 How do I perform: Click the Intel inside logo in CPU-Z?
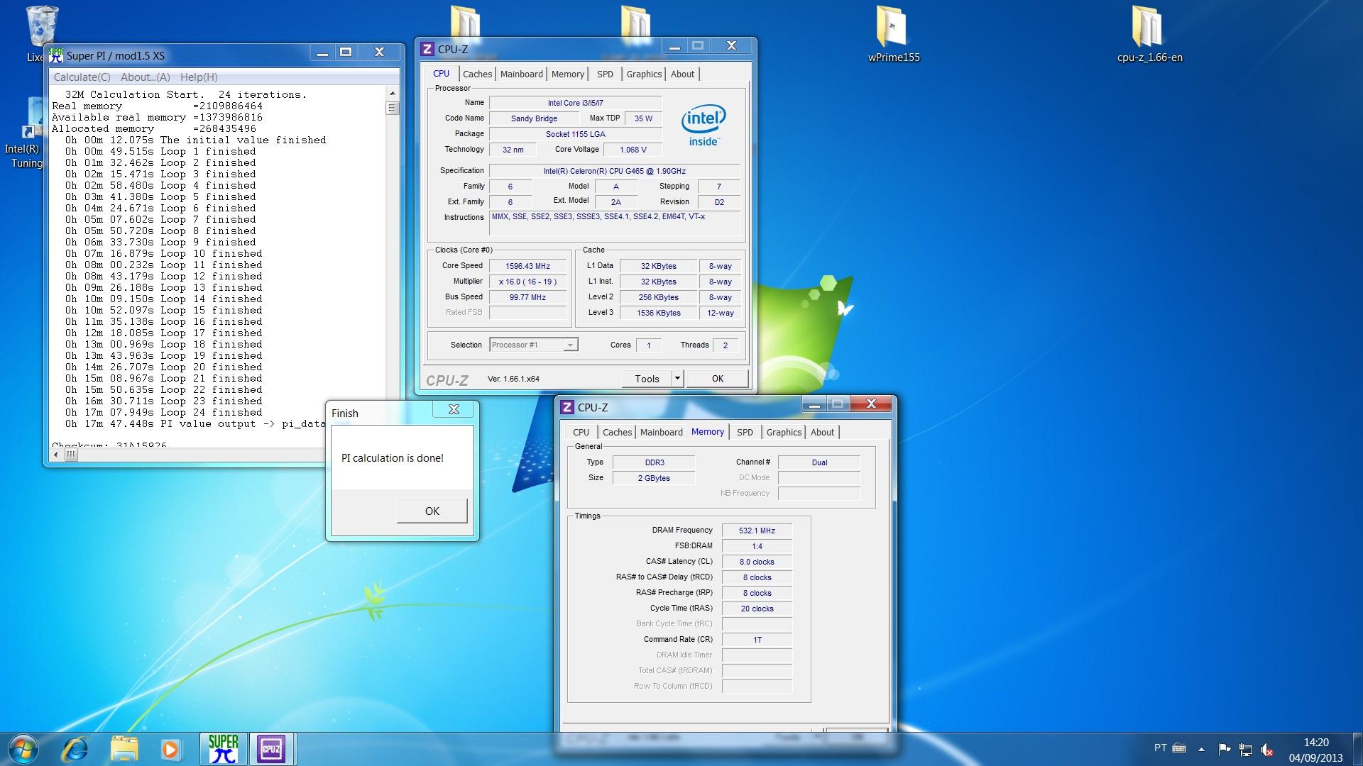pos(704,124)
